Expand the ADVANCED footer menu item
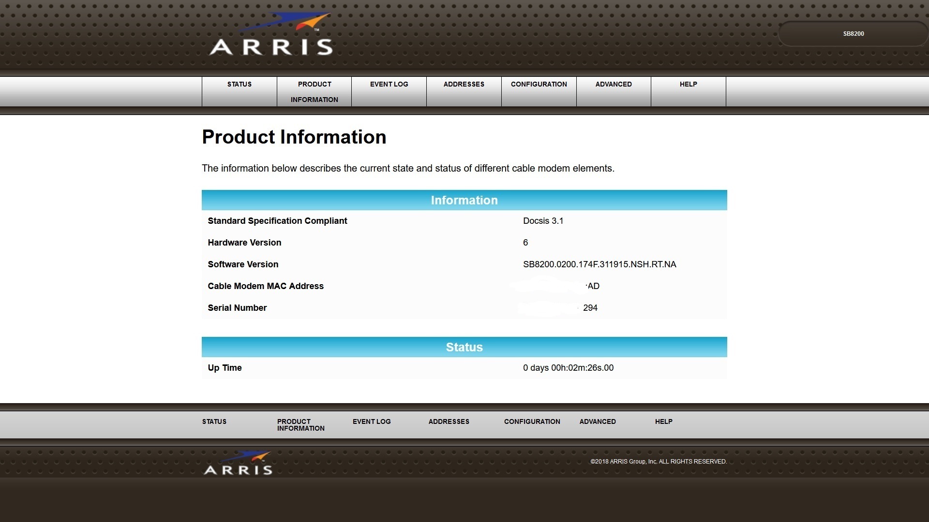Screen dimensions: 929x522 [597, 421]
